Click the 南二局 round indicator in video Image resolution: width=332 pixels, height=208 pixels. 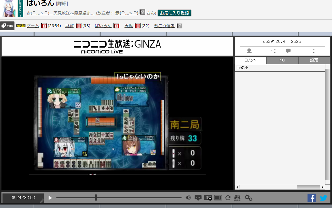click(185, 124)
